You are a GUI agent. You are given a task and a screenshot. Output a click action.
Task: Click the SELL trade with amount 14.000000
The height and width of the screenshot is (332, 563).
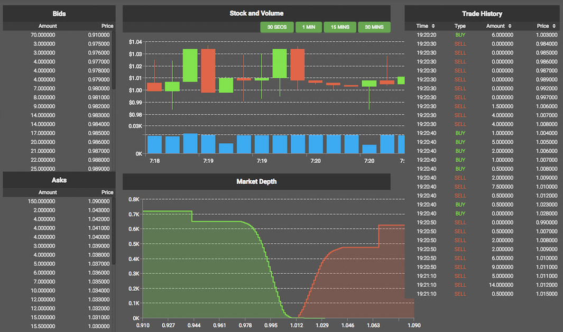click(482, 285)
